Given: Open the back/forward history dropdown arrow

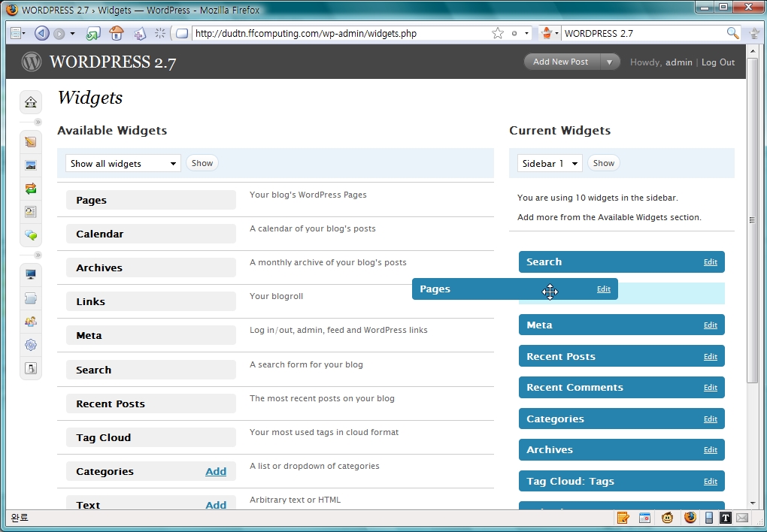Looking at the screenshot, I should pos(72,33).
